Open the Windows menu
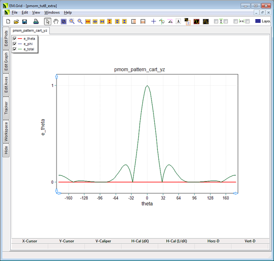Viewport: 274px width, 261px height. (52, 13)
